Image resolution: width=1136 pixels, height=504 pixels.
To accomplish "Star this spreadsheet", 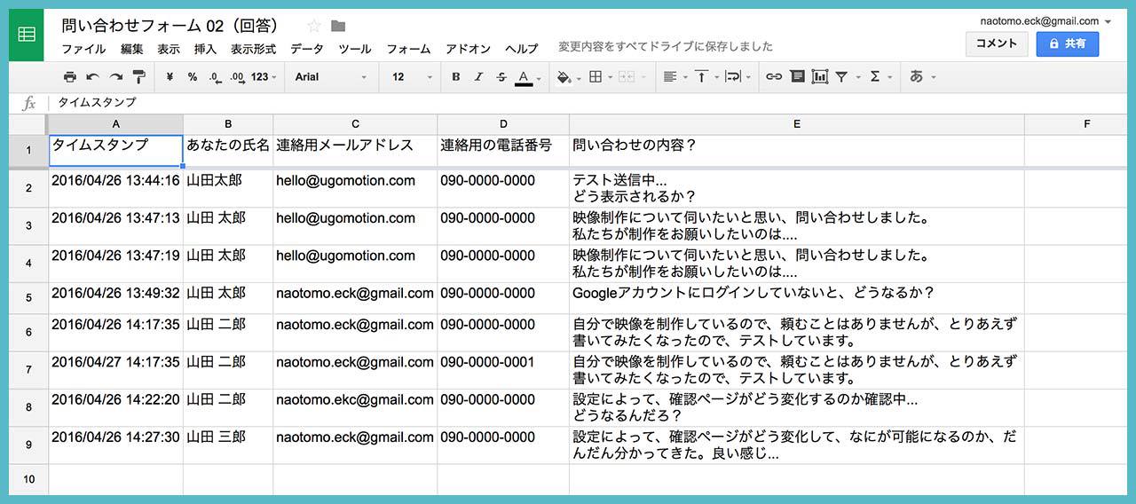I will (313, 26).
